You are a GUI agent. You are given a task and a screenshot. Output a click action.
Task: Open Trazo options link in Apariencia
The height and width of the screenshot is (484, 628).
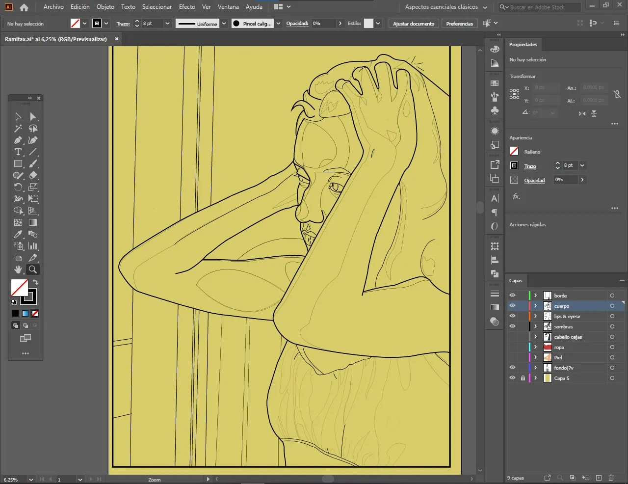tap(530, 166)
